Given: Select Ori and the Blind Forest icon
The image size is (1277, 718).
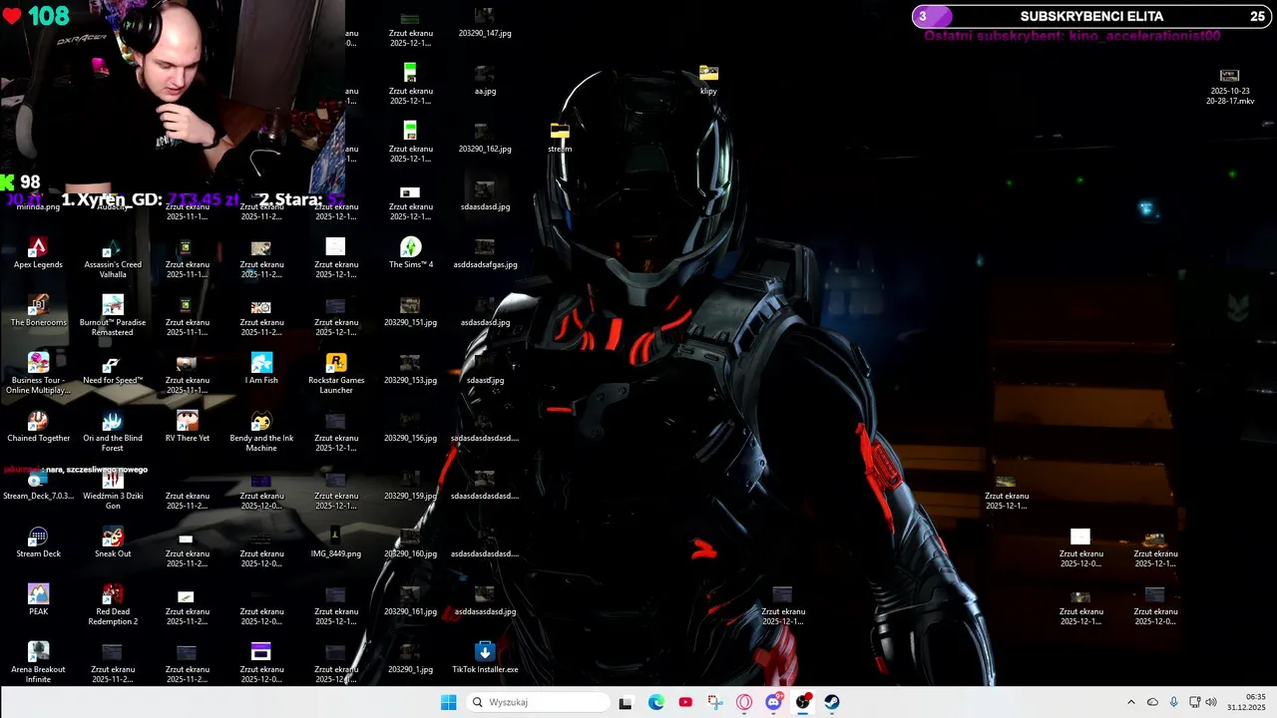Looking at the screenshot, I should 113,431.
